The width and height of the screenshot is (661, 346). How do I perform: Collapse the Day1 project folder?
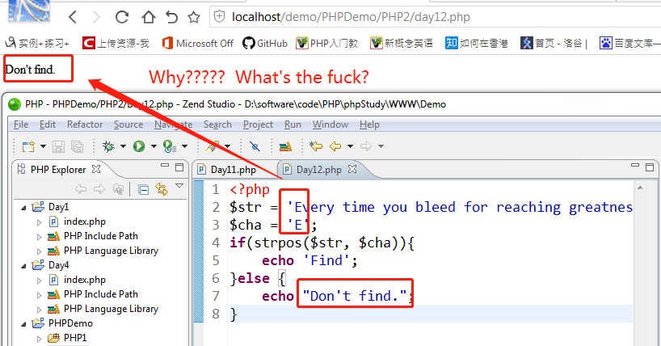point(24,207)
